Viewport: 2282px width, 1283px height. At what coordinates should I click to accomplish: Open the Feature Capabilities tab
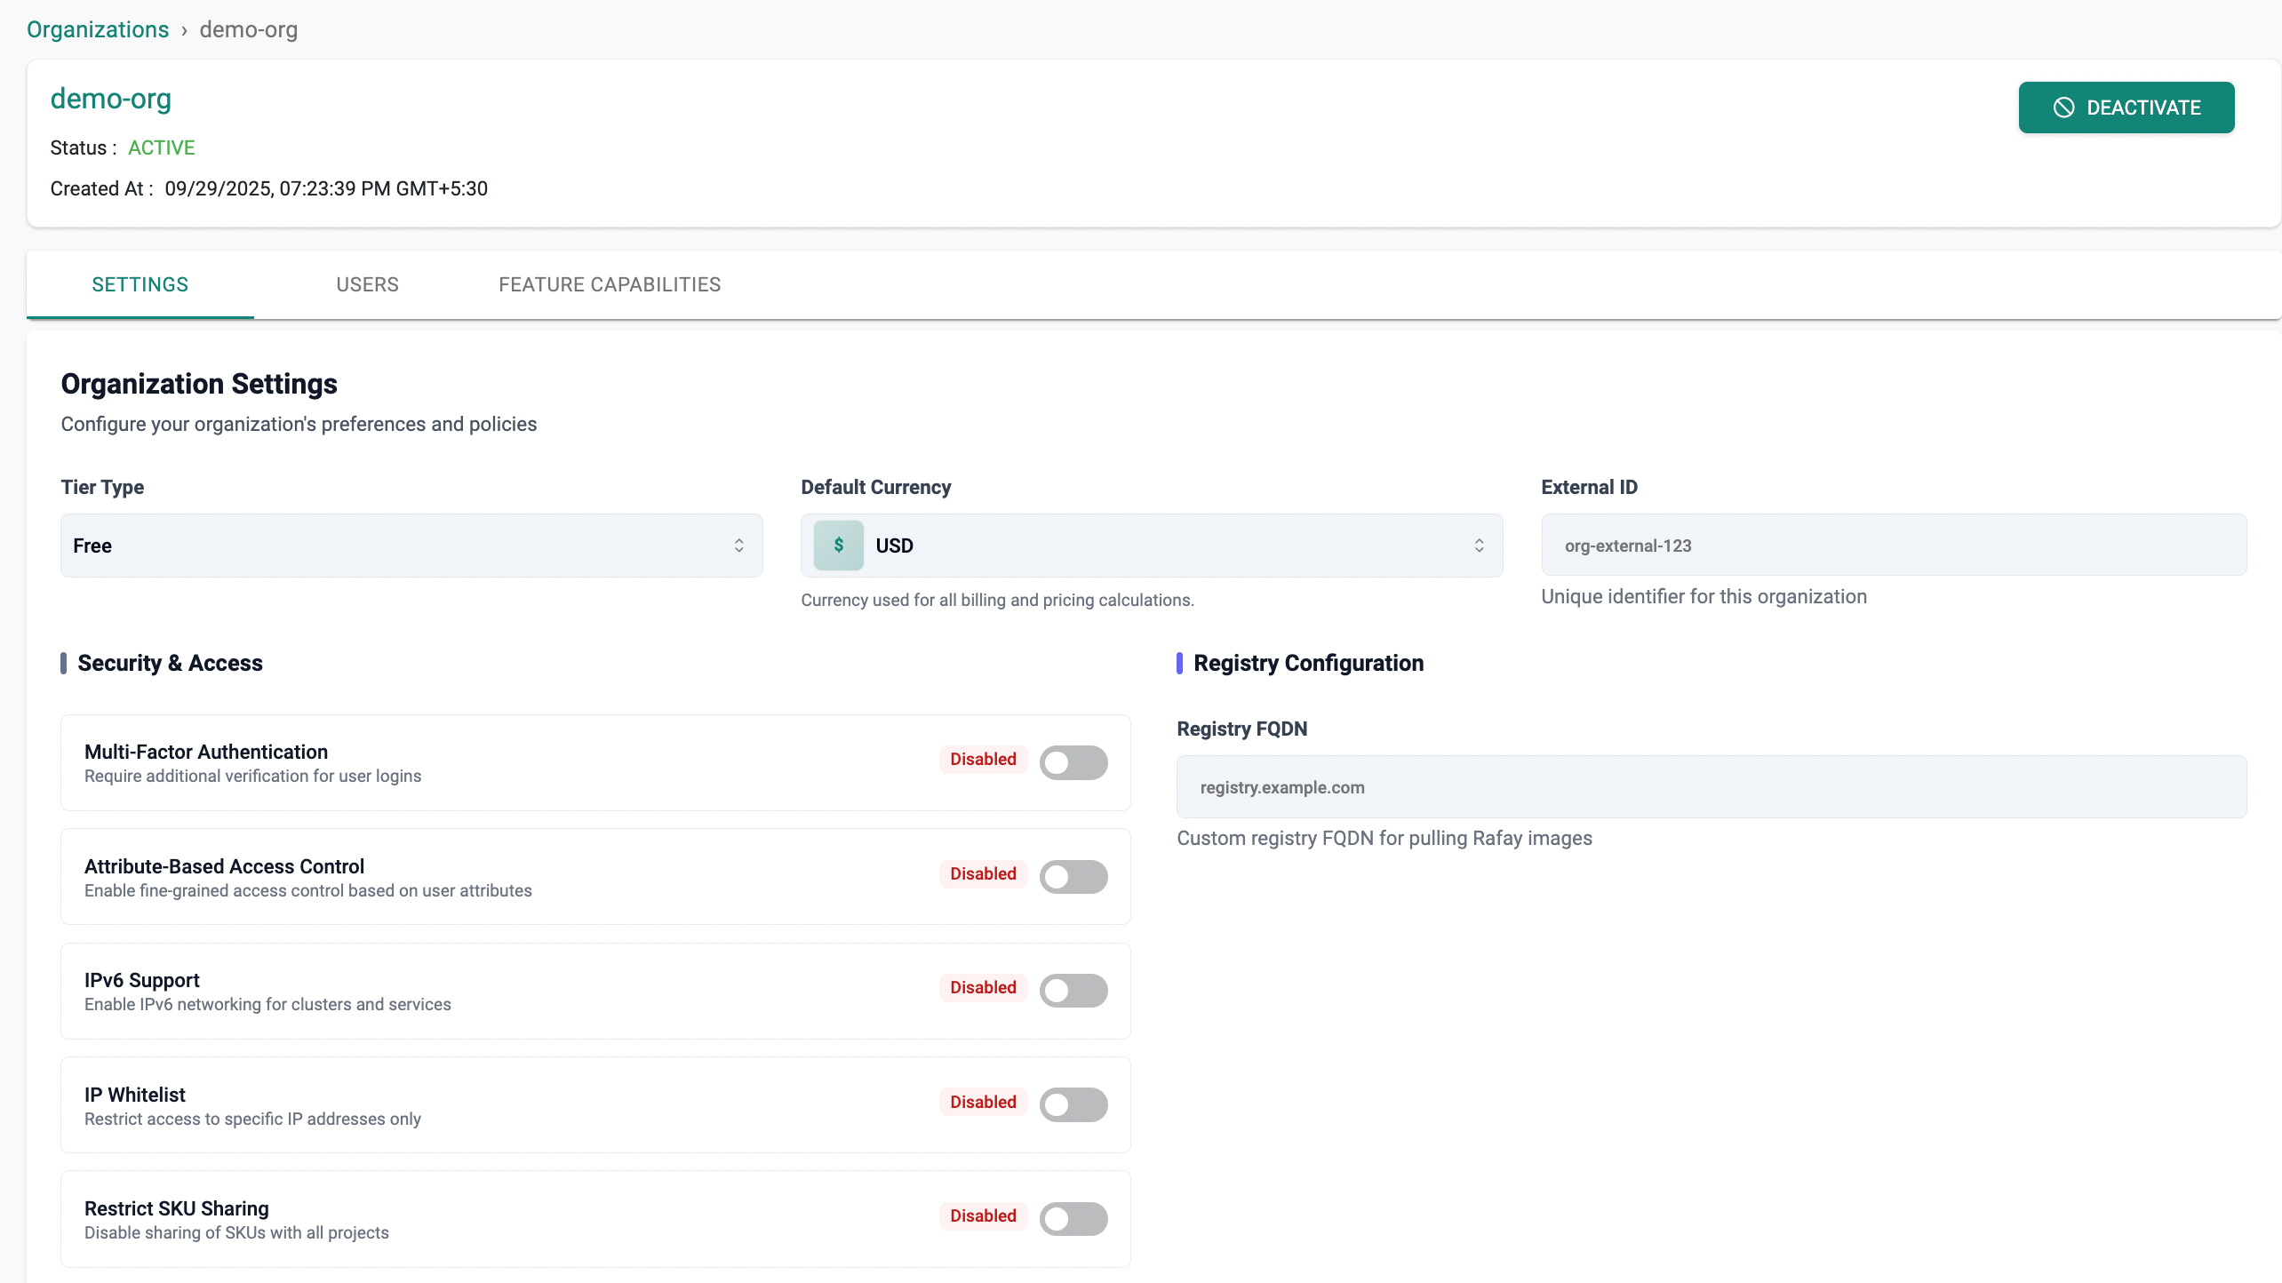pyautogui.click(x=610, y=284)
